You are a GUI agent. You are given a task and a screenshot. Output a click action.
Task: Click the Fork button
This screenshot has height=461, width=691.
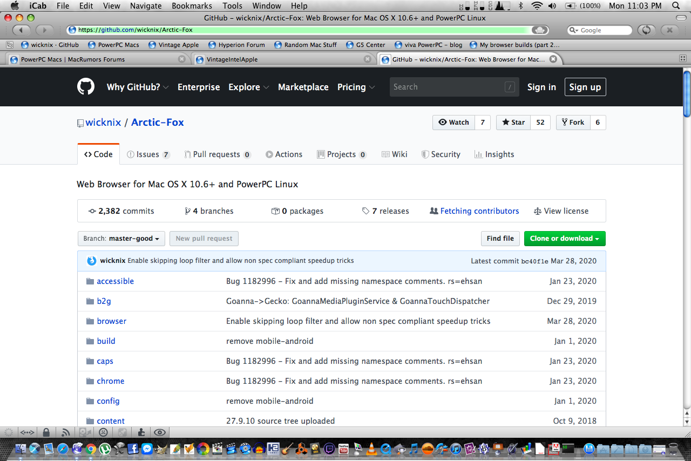(x=573, y=123)
